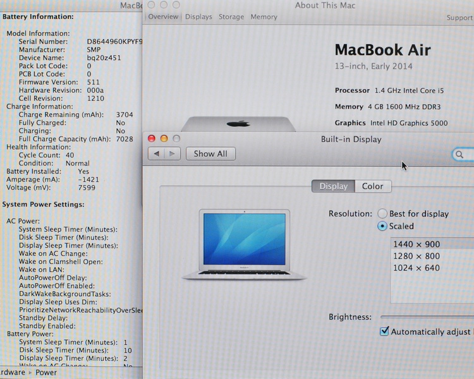474x379 pixels.
Task: Click the Battery Installed value Yes
Action: point(83,171)
